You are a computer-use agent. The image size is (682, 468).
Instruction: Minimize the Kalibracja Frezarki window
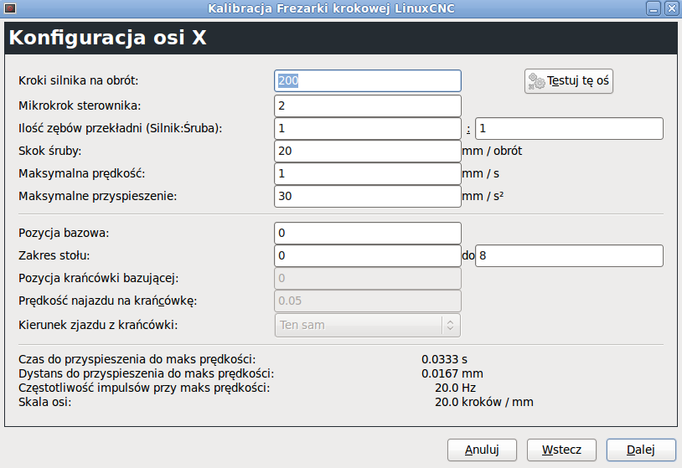(x=654, y=8)
